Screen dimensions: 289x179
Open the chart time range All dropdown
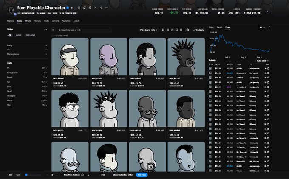pos(262,28)
